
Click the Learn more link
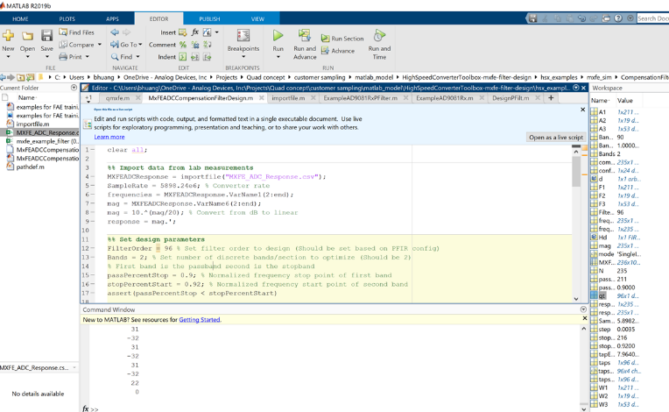[109, 137]
